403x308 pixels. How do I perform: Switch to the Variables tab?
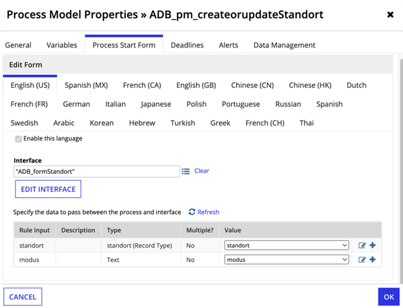tap(62, 45)
